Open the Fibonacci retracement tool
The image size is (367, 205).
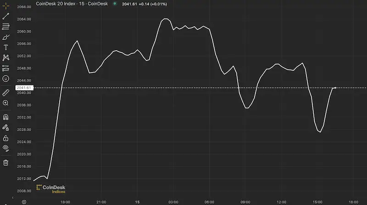click(6, 27)
